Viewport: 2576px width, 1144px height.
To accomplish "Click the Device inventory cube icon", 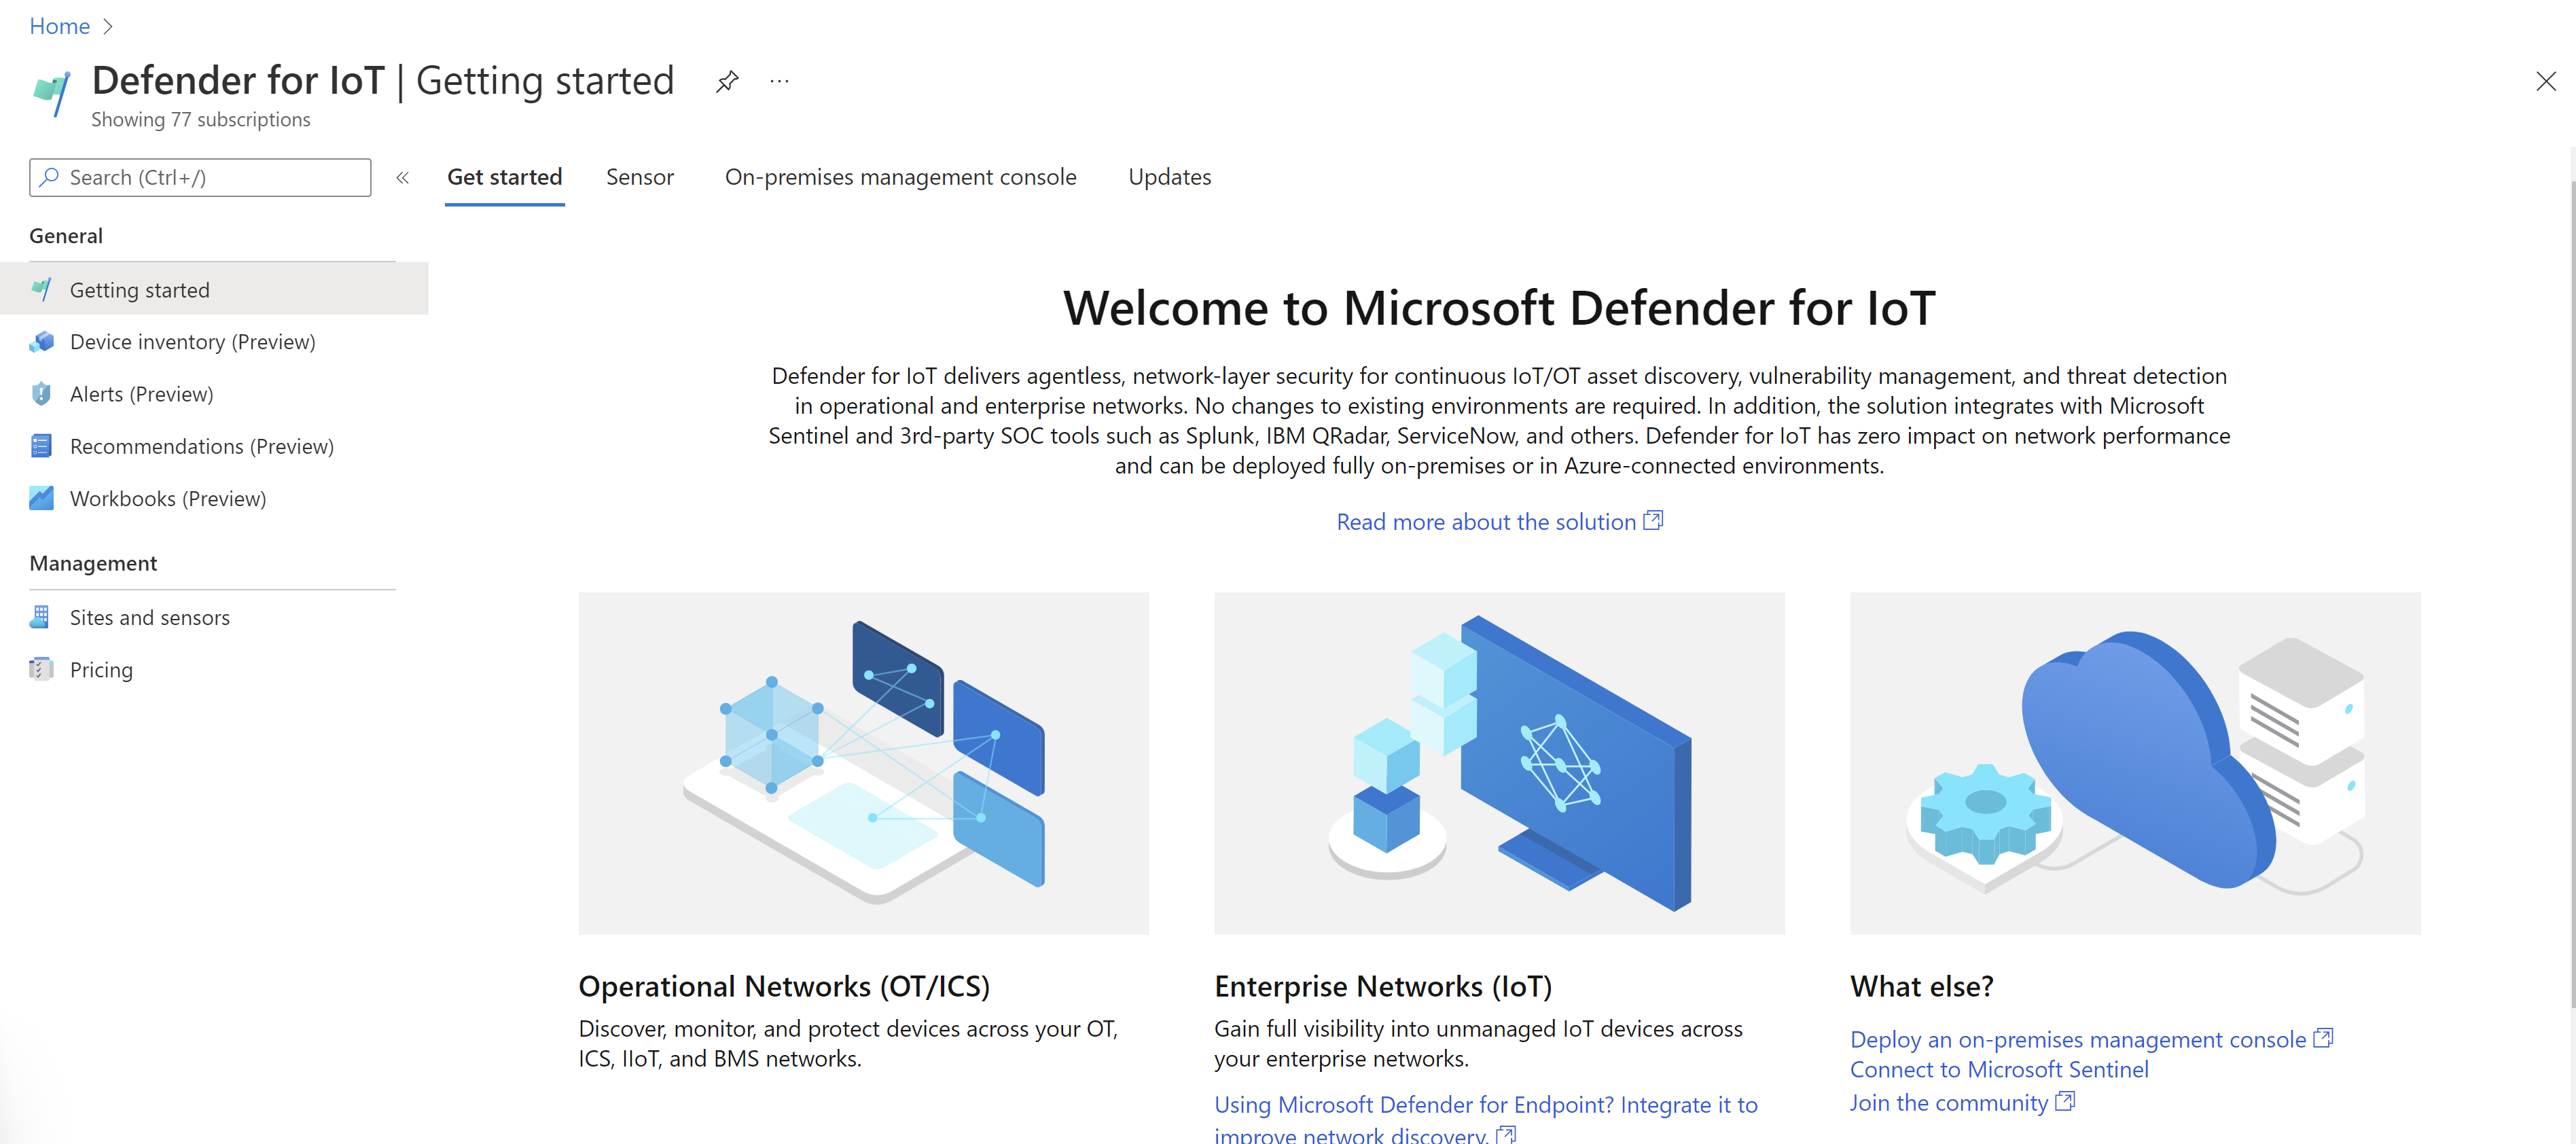I will (41, 342).
